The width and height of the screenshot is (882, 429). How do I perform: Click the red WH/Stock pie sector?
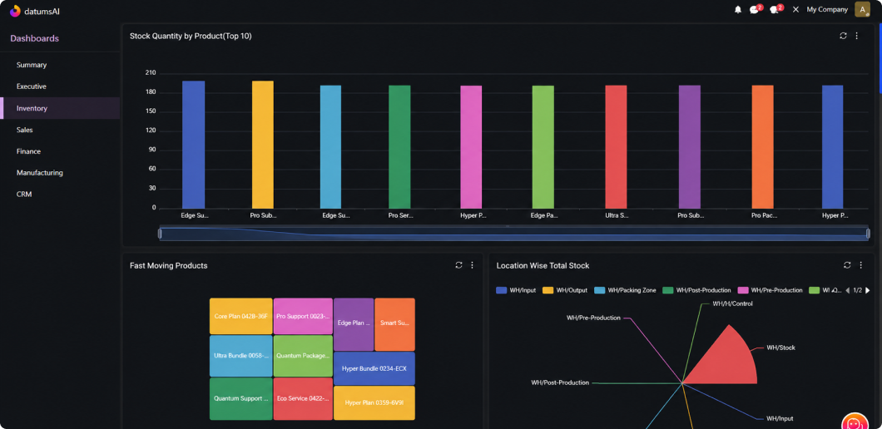pyautogui.click(x=726, y=360)
